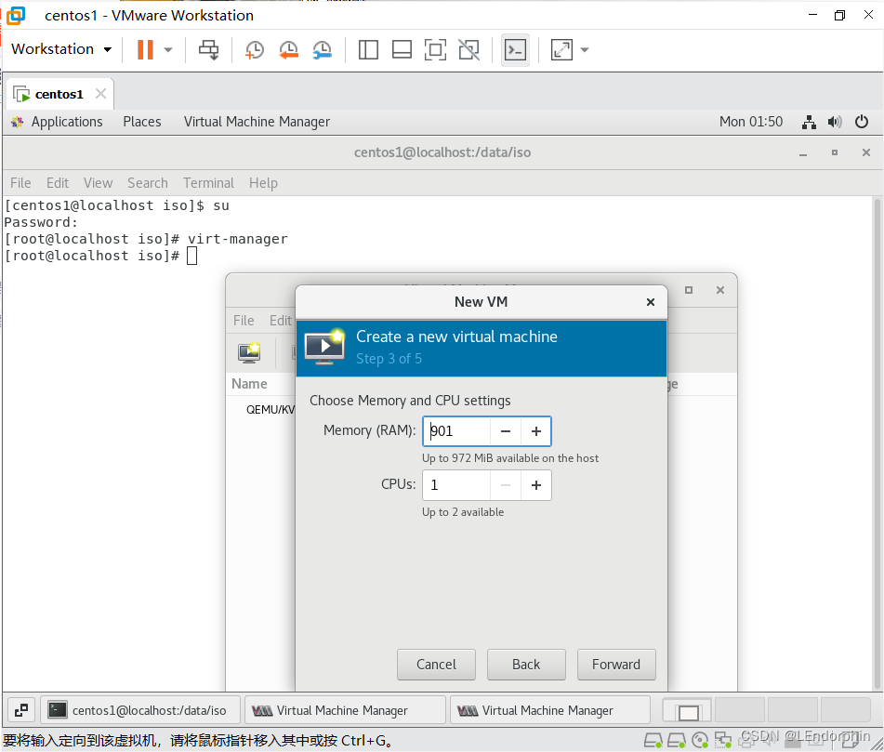
Task: Open the stretch display dropdown arrow
Action: 585,49
